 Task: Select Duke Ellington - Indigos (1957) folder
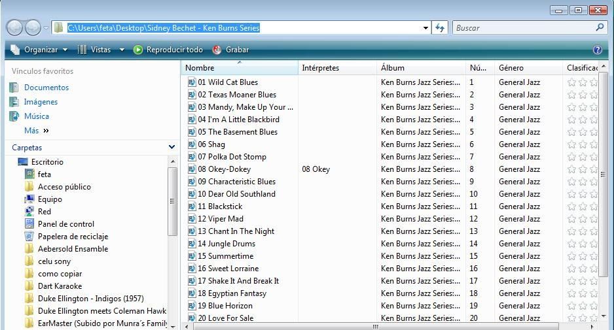point(91,299)
